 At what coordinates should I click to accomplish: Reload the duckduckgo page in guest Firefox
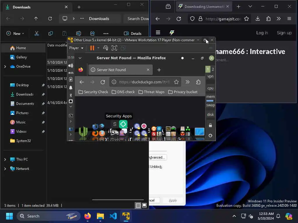tap(103, 82)
